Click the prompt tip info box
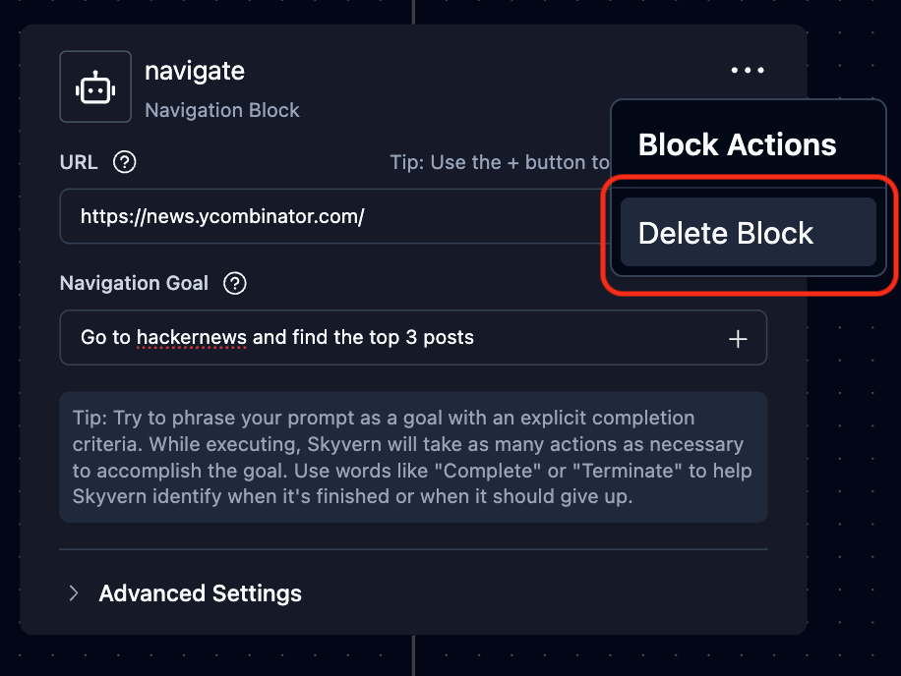 click(x=413, y=457)
